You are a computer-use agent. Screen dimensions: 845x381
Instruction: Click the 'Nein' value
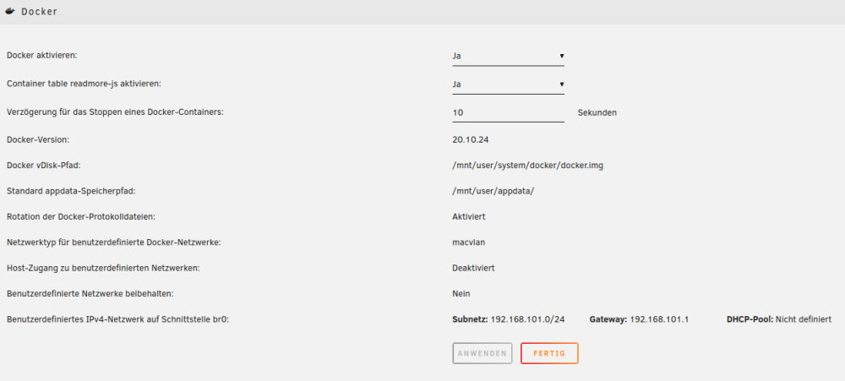[461, 294]
